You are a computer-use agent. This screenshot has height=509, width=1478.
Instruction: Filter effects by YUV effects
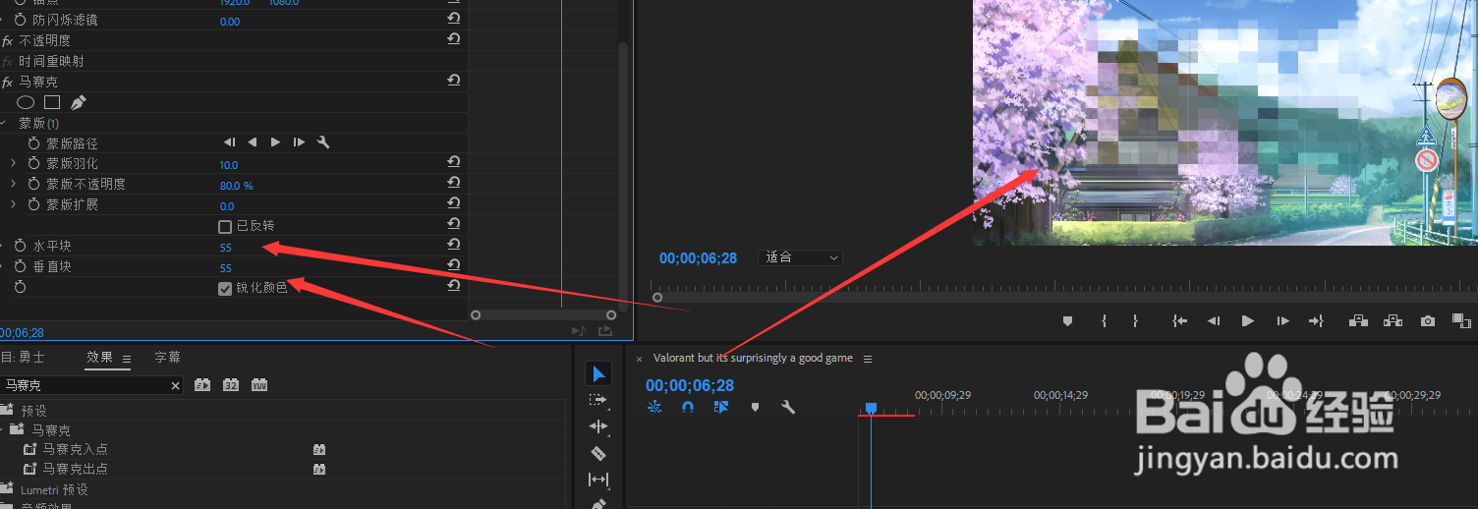[259, 385]
